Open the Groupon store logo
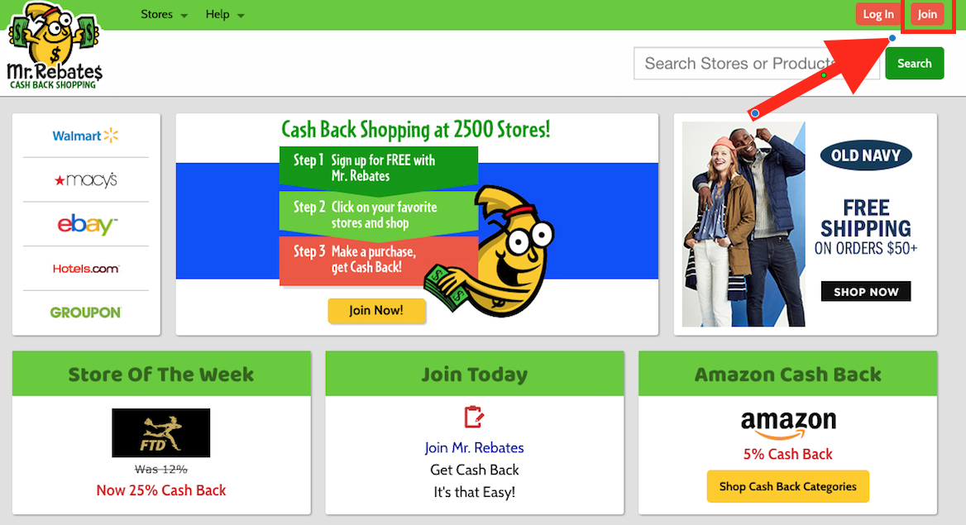This screenshot has width=966, height=525. point(86,313)
